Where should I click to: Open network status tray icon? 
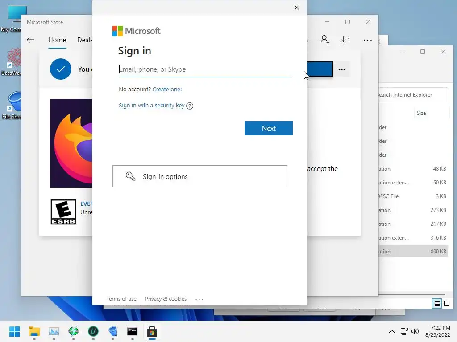coord(404,331)
